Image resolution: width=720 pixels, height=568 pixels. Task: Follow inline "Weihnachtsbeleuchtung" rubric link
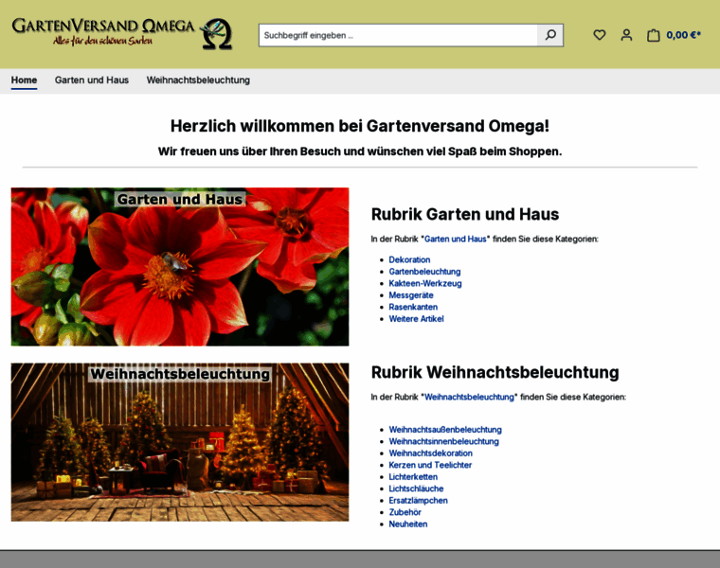pyautogui.click(x=469, y=398)
